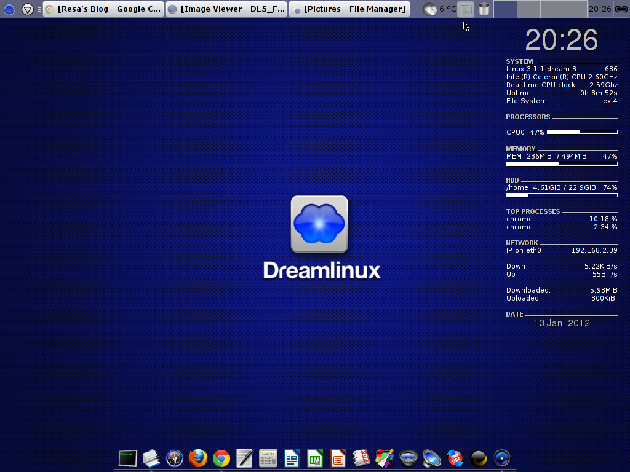Click the 'TOP PROCESSES' heading
The width and height of the screenshot is (630, 472).
pos(533,211)
